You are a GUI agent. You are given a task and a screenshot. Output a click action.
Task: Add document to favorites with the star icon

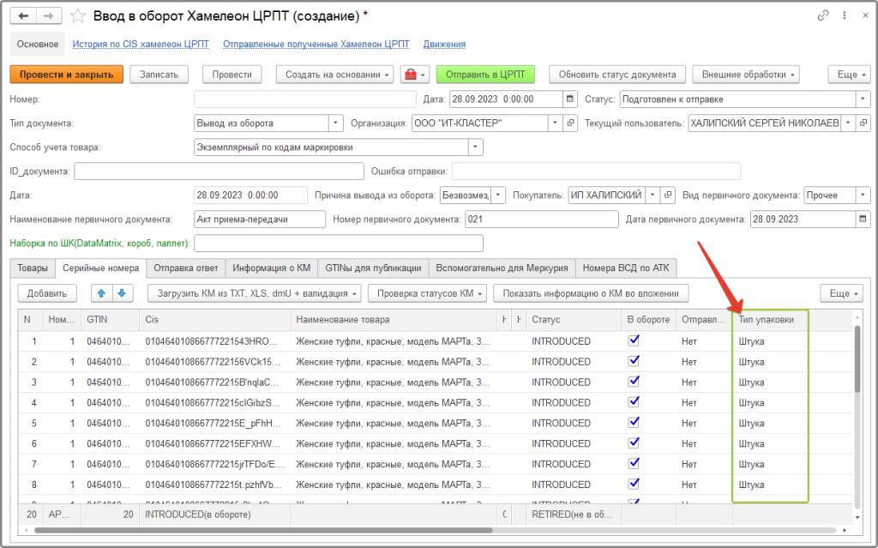click(77, 15)
